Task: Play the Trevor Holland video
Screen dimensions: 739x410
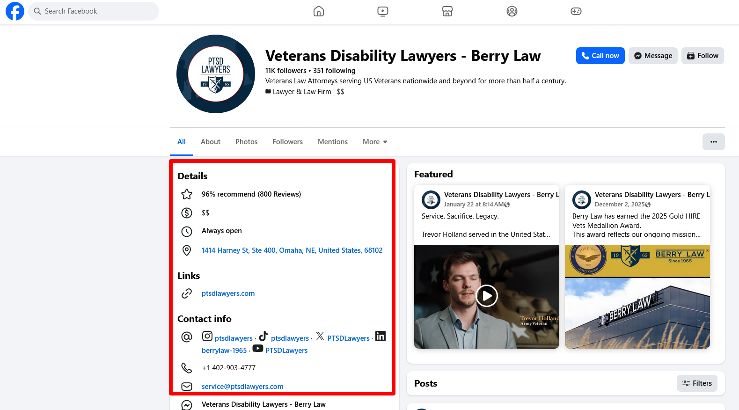Action: tap(487, 296)
